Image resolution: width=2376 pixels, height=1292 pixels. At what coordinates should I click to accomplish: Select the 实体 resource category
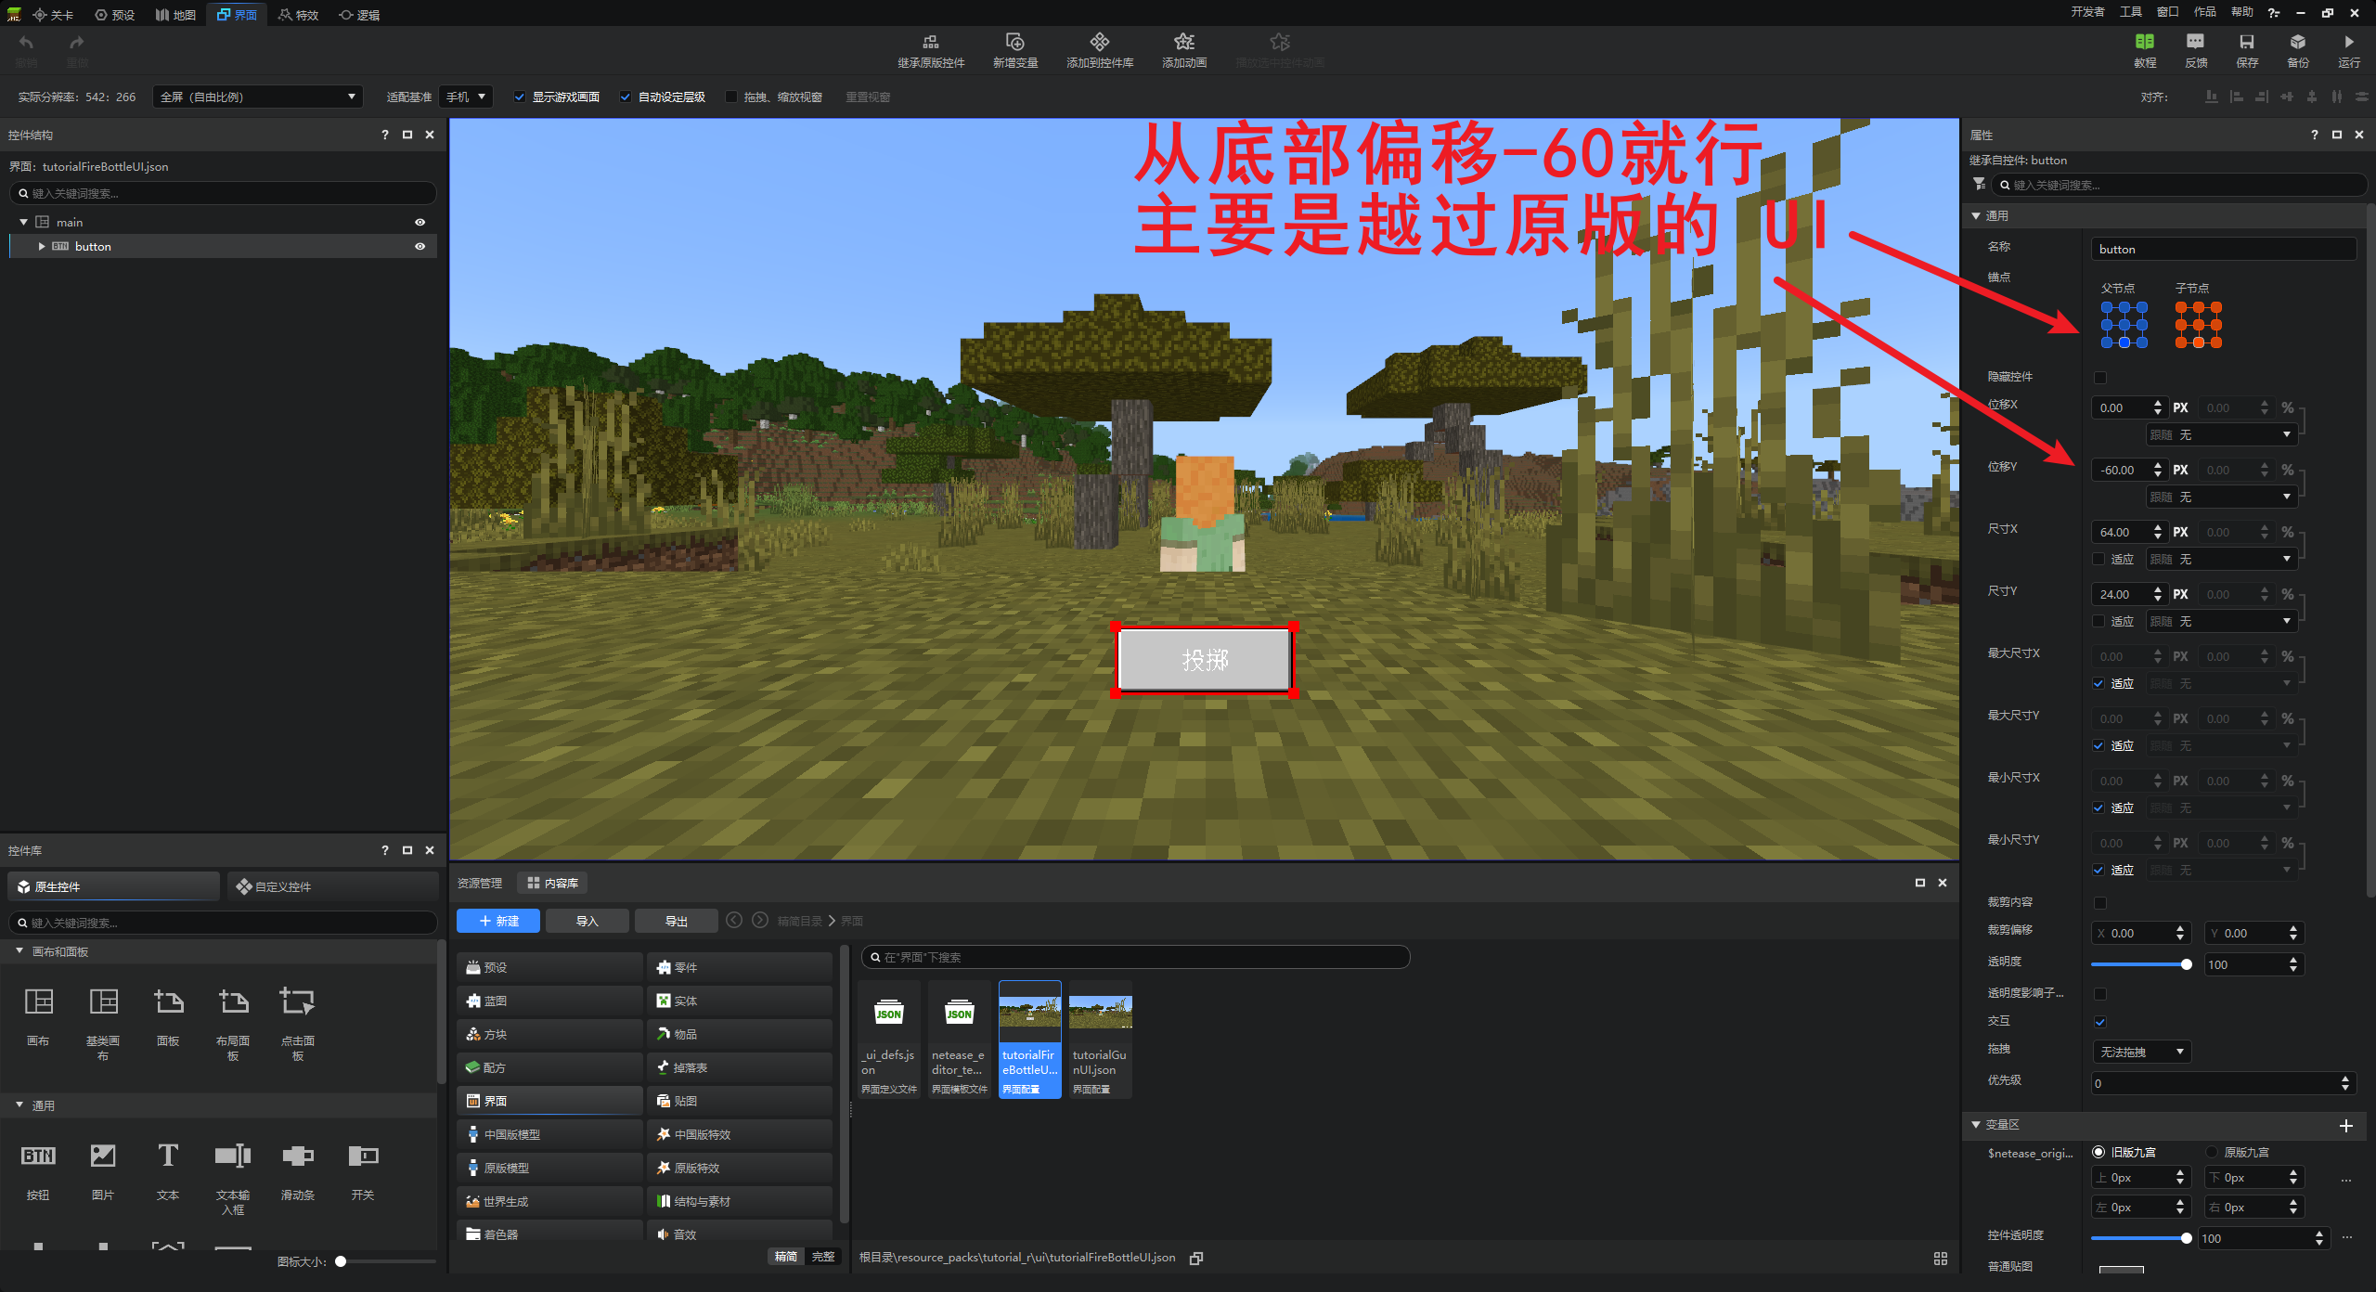coord(740,1001)
